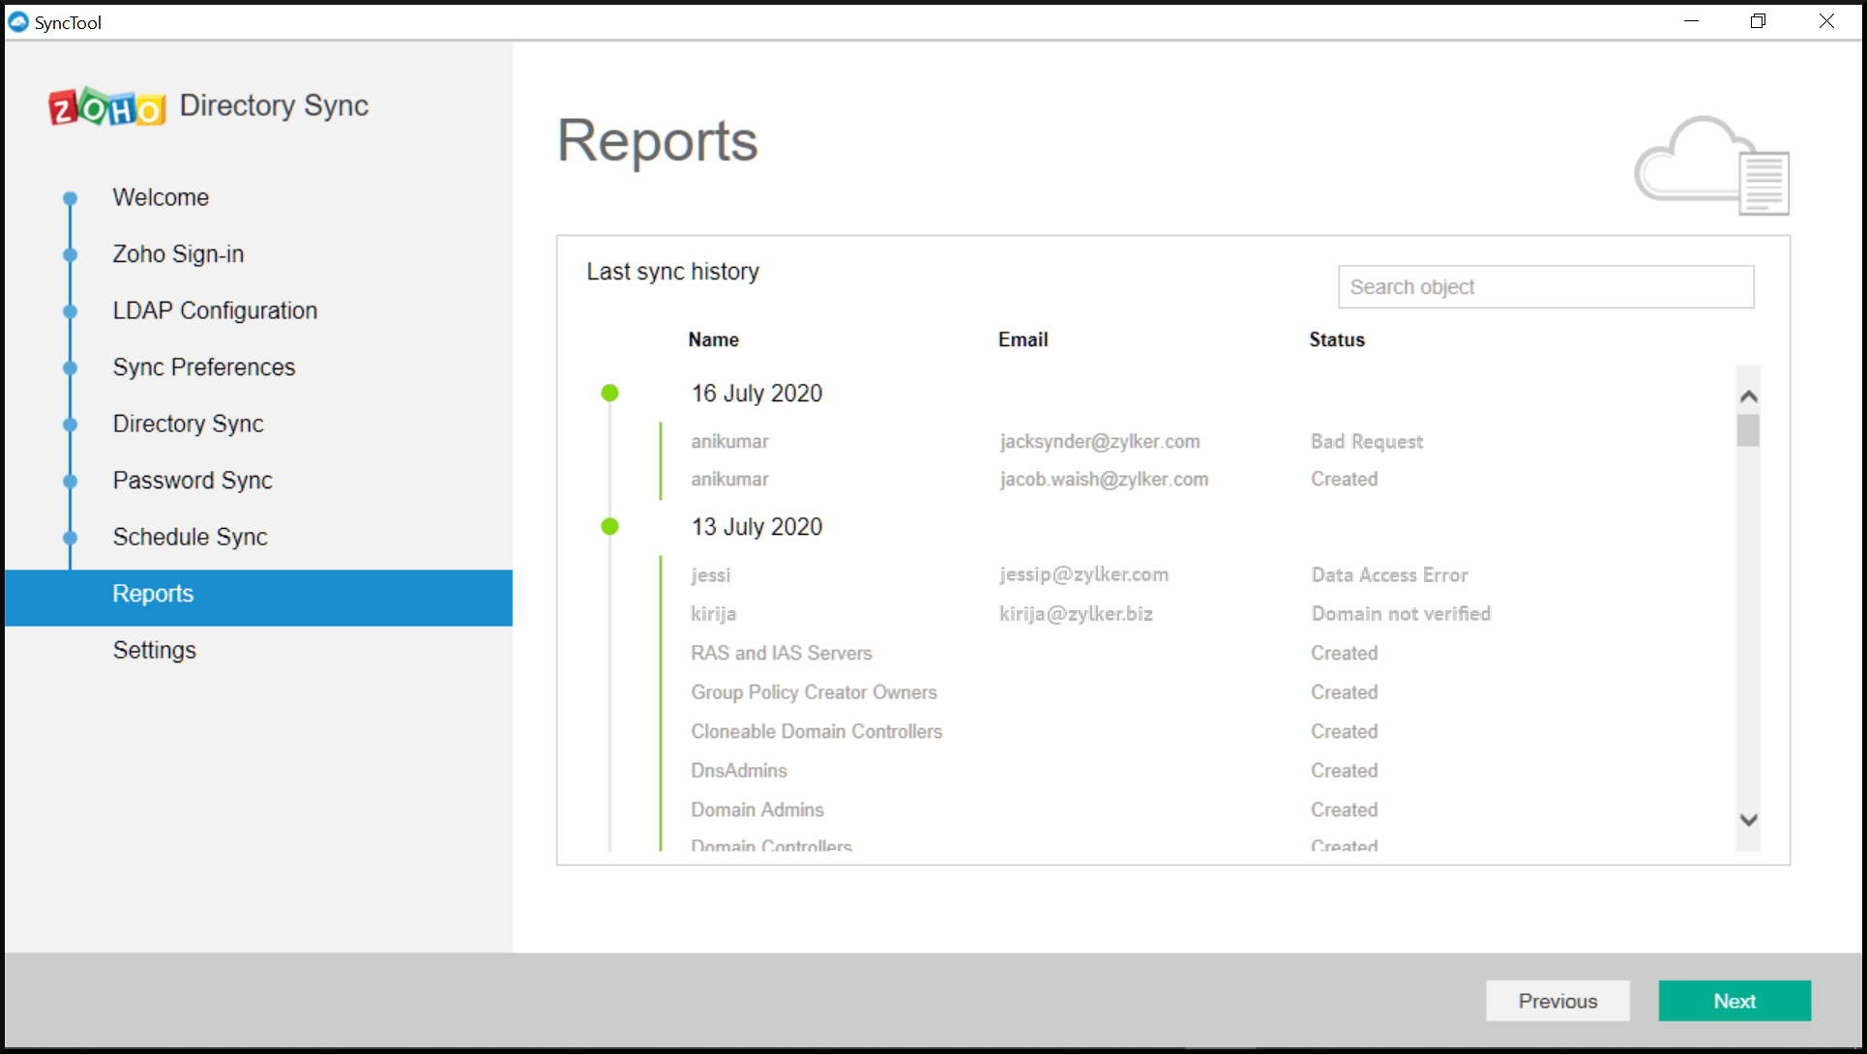Image resolution: width=1867 pixels, height=1054 pixels.
Task: Go to Sync Preferences
Action: (x=203, y=366)
